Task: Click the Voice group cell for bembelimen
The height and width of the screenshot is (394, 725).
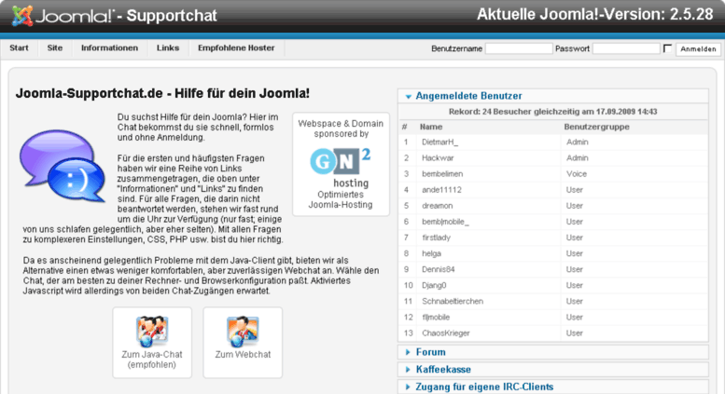Action: pyautogui.click(x=577, y=174)
